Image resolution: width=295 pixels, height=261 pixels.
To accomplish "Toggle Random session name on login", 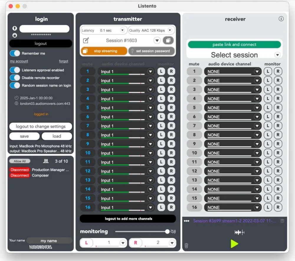I will coord(15,85).
